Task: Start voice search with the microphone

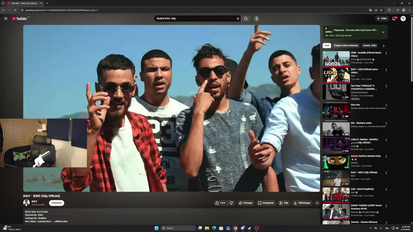Action: 257,18
